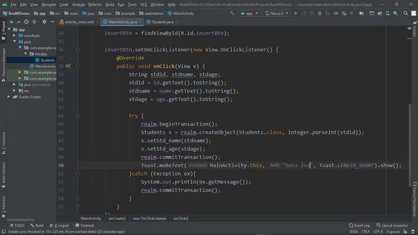Expand the res folder
Screen dimensions: 418x235
coord(14,91)
